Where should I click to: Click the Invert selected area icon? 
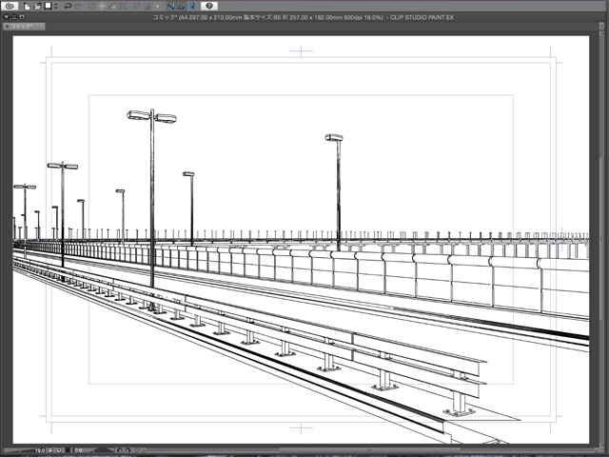(147, 7)
